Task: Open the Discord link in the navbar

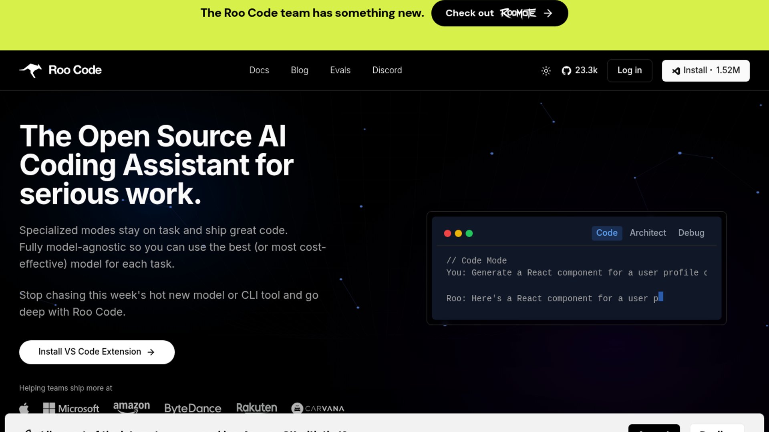Action: coord(387,70)
